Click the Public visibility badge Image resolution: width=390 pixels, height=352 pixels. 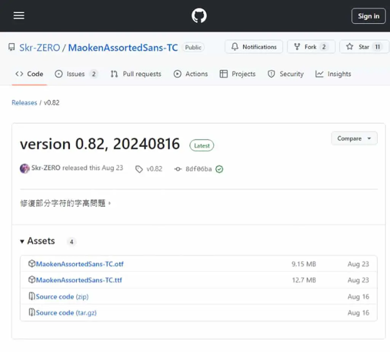(x=193, y=47)
